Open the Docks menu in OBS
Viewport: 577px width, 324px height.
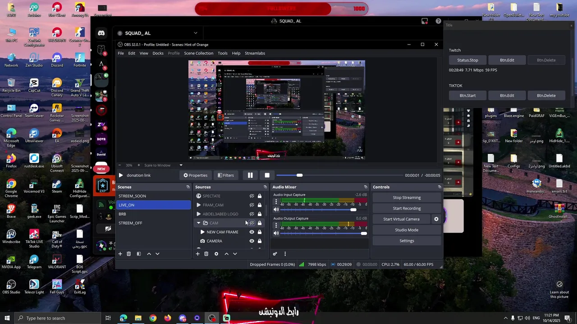(158, 53)
